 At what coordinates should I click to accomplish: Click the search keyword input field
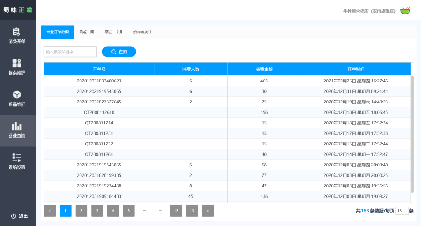[x=70, y=52]
